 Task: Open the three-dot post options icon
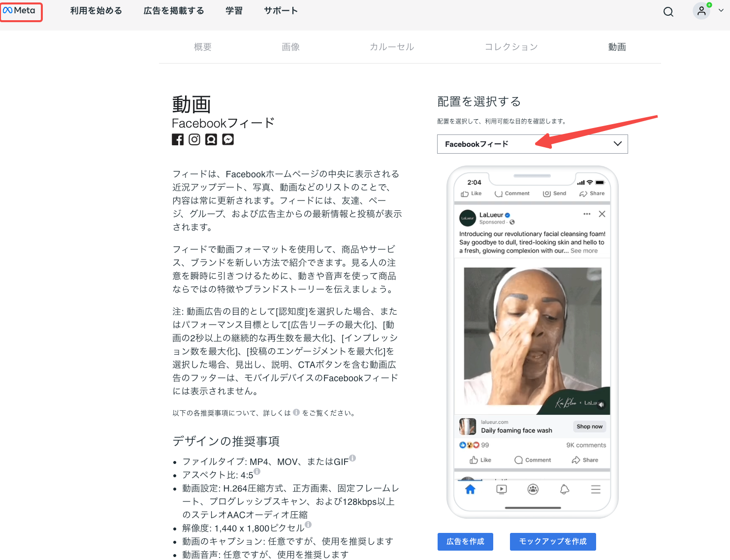pyautogui.click(x=586, y=214)
